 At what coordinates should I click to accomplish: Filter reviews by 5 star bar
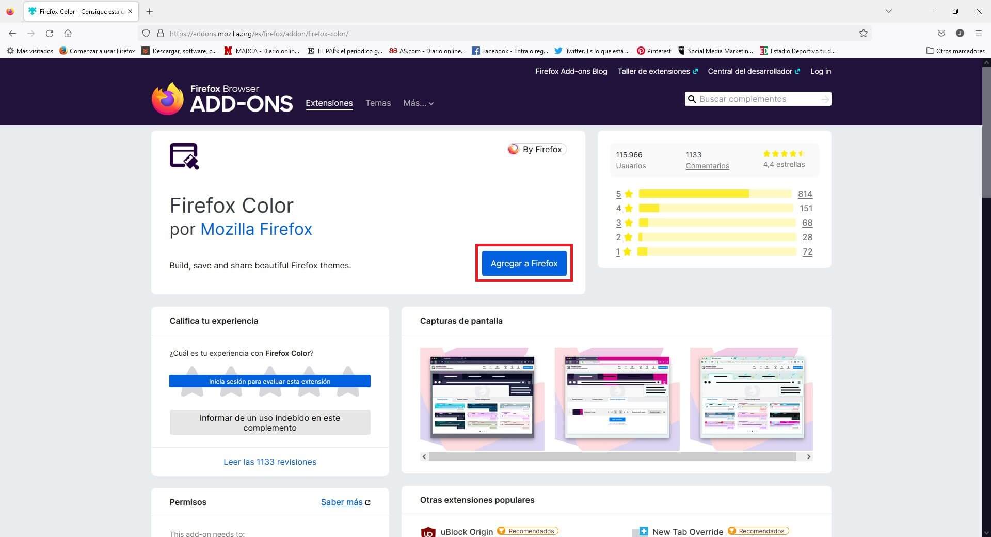click(x=715, y=194)
